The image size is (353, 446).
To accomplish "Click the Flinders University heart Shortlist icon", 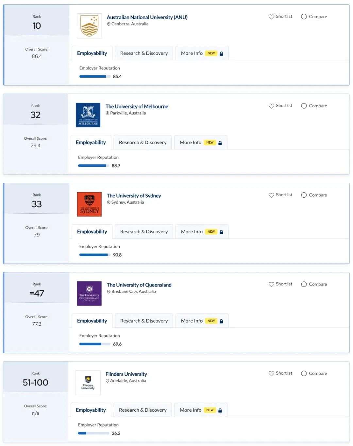I will point(271,373).
